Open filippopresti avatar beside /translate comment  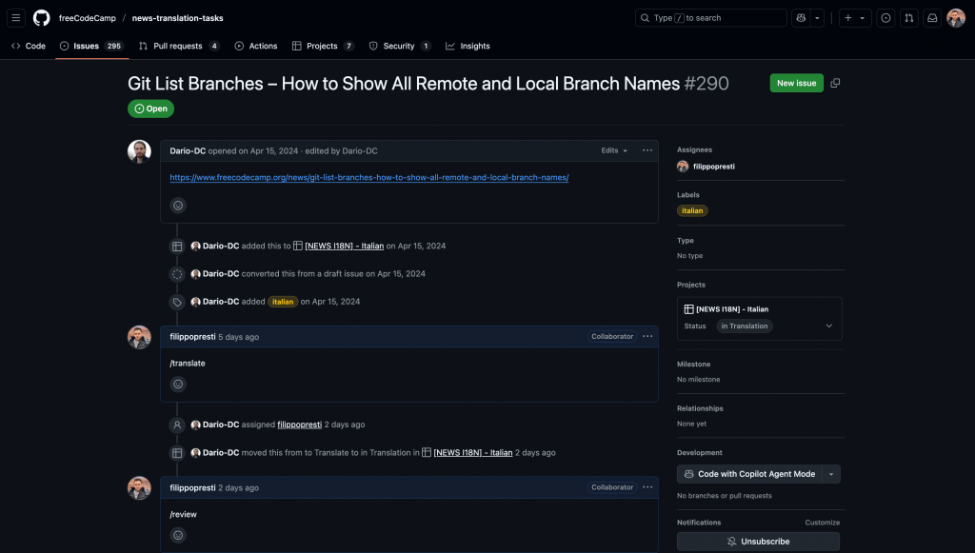139,337
